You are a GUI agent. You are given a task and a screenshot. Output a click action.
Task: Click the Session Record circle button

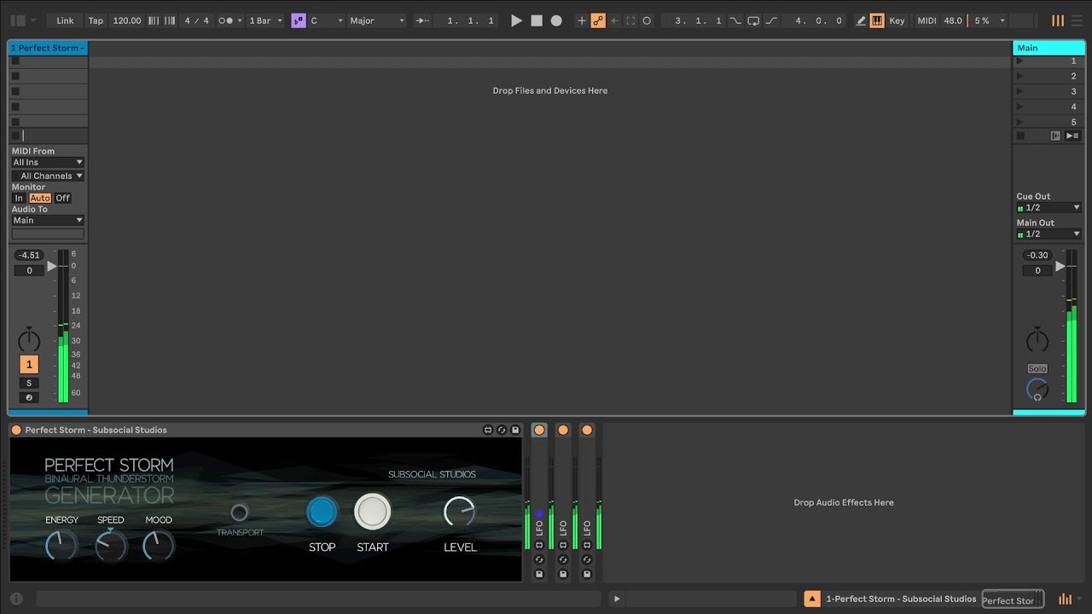(647, 20)
